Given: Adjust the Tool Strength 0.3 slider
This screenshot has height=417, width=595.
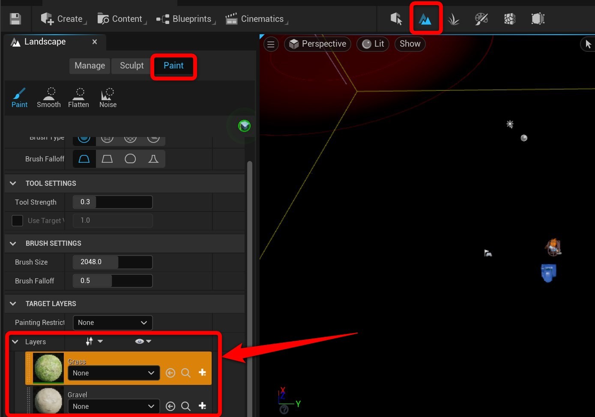Looking at the screenshot, I should (113, 202).
